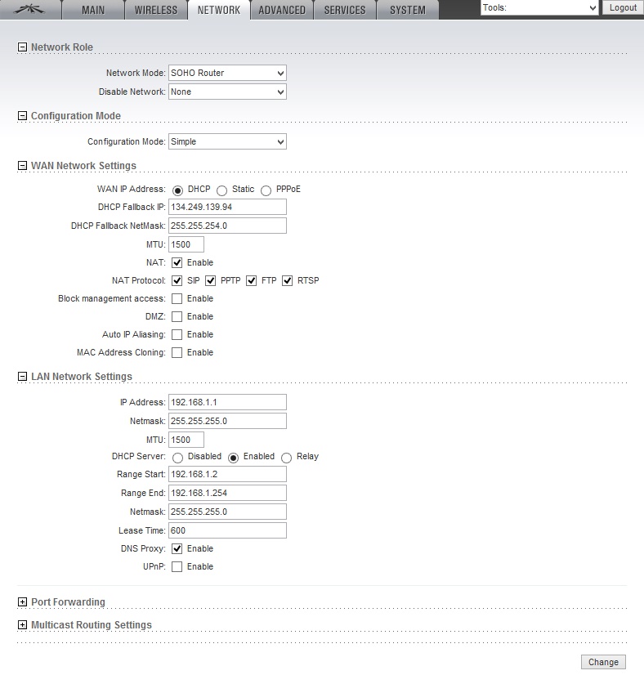Open the Network Mode dropdown
This screenshot has height=684, width=644.
pyautogui.click(x=227, y=73)
